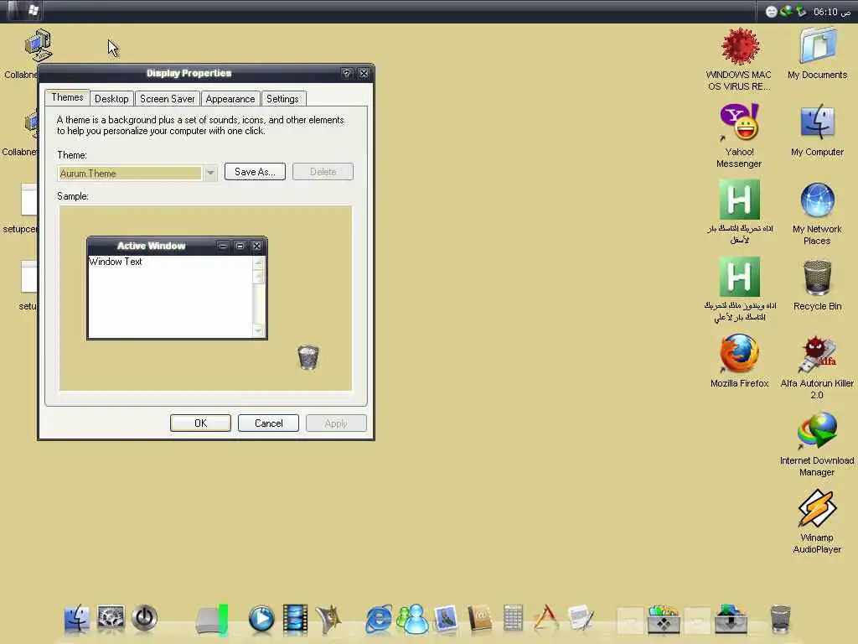The height and width of the screenshot is (644, 858).
Task: Click the Windows Start logo in the top bar
Action: click(x=34, y=10)
